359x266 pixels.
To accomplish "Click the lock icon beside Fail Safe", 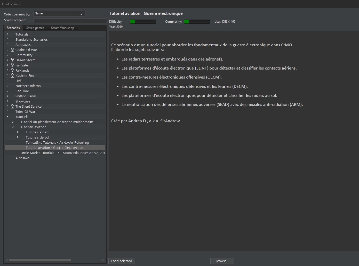I will tap(12, 65).
